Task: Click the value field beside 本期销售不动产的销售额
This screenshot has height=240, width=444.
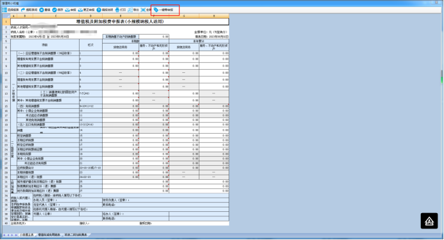Action: tap(154, 36)
